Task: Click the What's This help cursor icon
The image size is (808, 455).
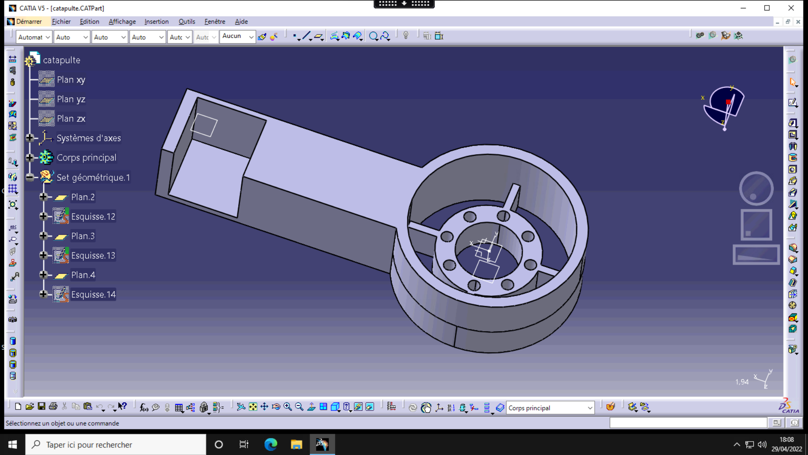Action: tap(122, 407)
